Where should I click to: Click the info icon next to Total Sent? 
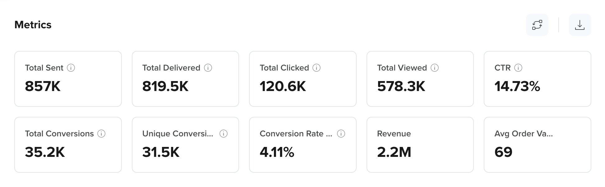(x=71, y=68)
